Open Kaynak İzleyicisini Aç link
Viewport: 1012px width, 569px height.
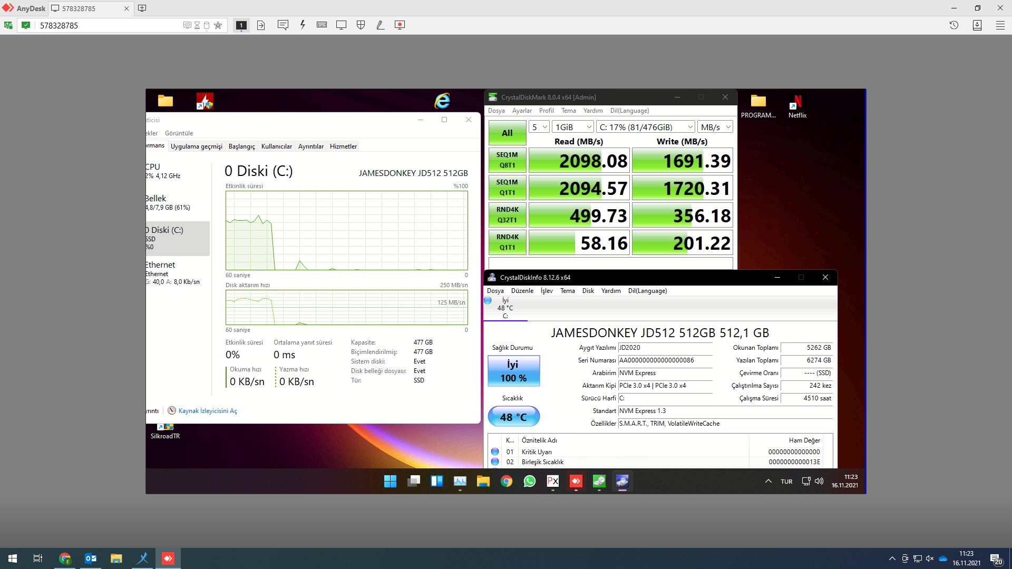point(208,411)
